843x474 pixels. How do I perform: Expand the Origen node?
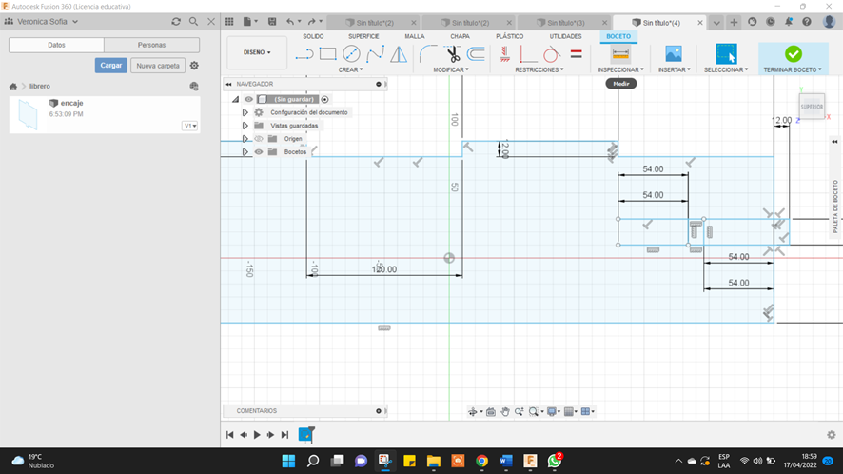pos(245,139)
